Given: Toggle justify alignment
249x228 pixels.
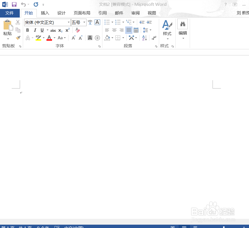Looking at the screenshot, I should click(x=129, y=30).
